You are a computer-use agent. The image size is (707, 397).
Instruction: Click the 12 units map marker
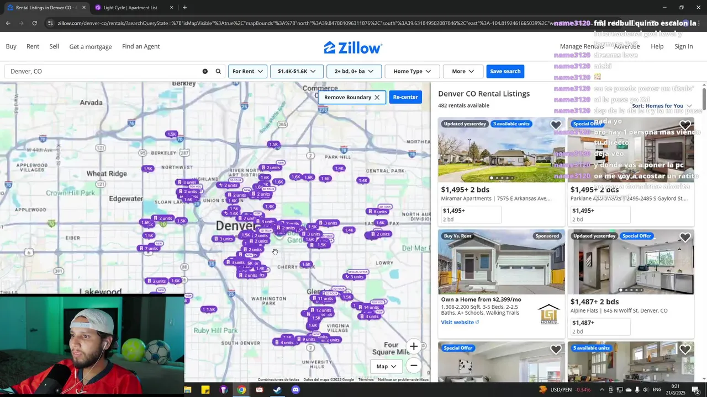tap(320, 310)
